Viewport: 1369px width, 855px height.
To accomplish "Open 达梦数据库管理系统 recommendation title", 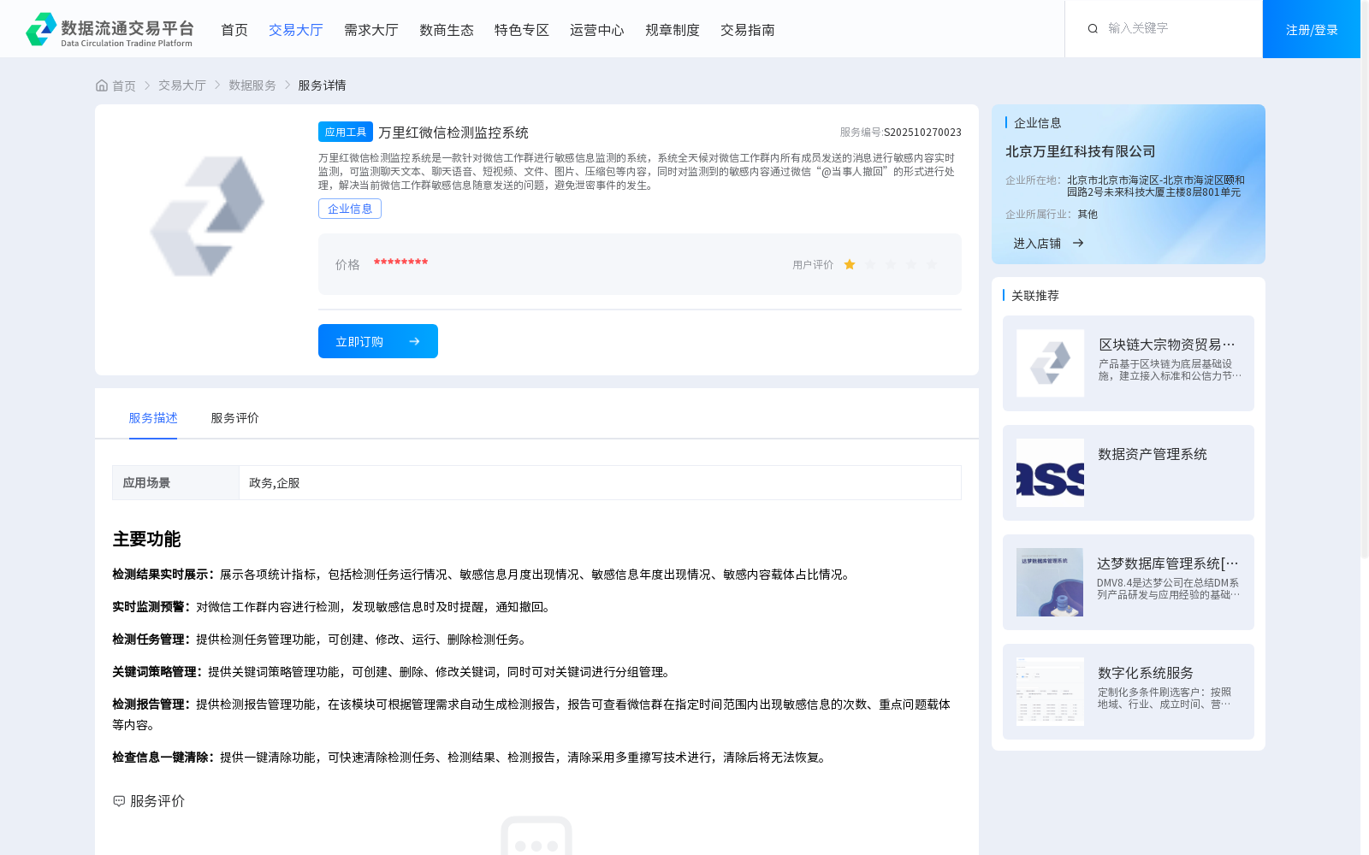I will pyautogui.click(x=1168, y=563).
